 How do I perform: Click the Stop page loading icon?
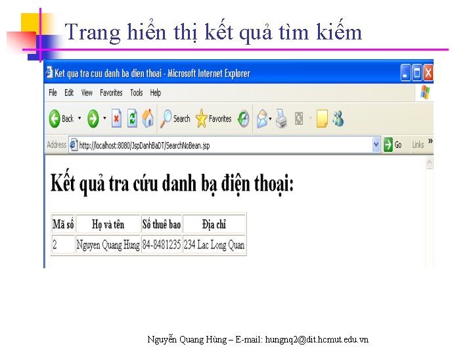point(116,118)
